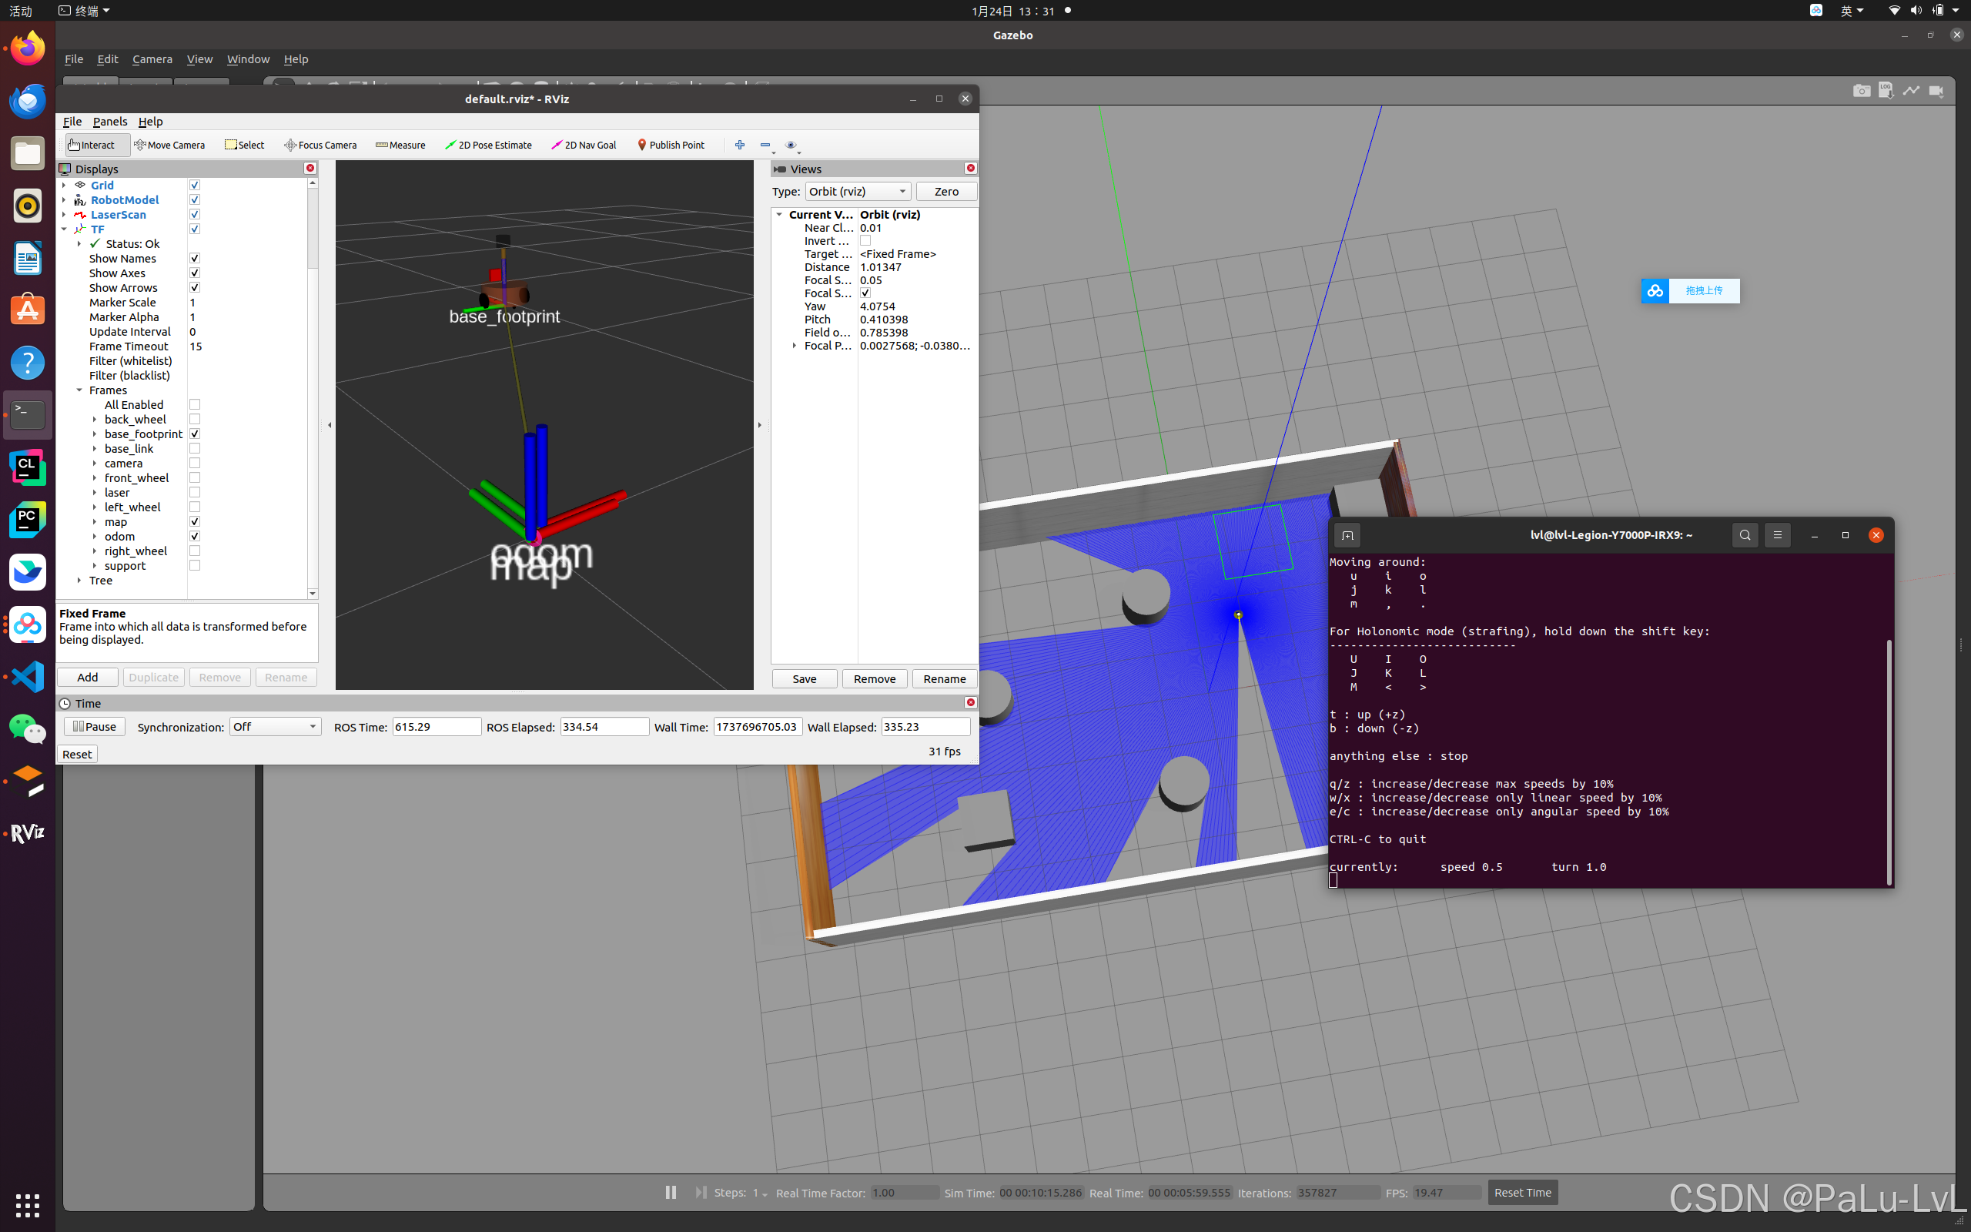Open the Gazebo Camera menu
This screenshot has width=1971, height=1232.
click(152, 59)
